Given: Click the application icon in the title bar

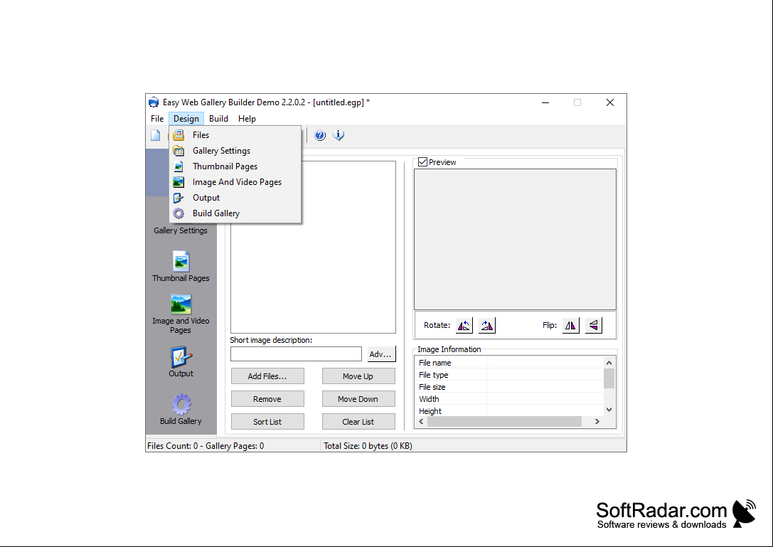Looking at the screenshot, I should (x=154, y=102).
